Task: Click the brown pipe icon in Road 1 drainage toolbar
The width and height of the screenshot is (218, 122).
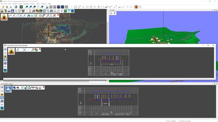Action: point(18,88)
